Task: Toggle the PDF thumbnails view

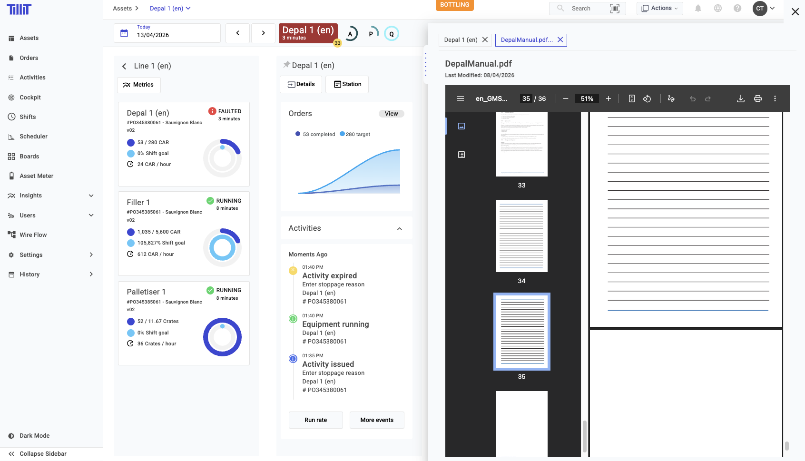Action: (x=461, y=126)
